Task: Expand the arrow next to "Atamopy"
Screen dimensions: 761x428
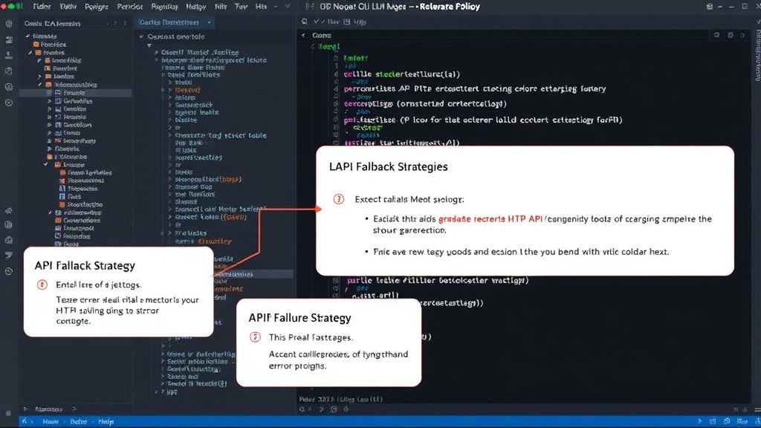Action: click(x=74, y=409)
